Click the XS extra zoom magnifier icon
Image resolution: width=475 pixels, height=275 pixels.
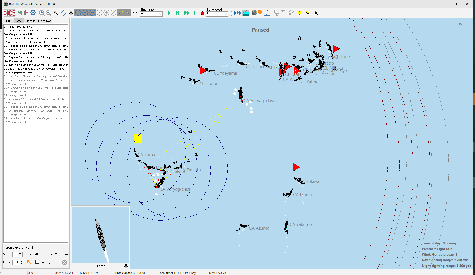pyautogui.click(x=55, y=13)
